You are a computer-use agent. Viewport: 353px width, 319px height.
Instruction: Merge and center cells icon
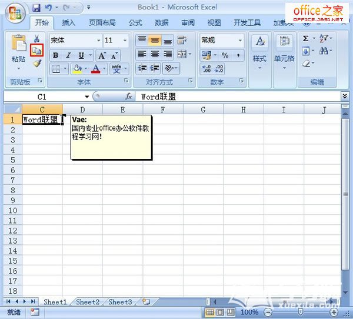click(x=182, y=54)
